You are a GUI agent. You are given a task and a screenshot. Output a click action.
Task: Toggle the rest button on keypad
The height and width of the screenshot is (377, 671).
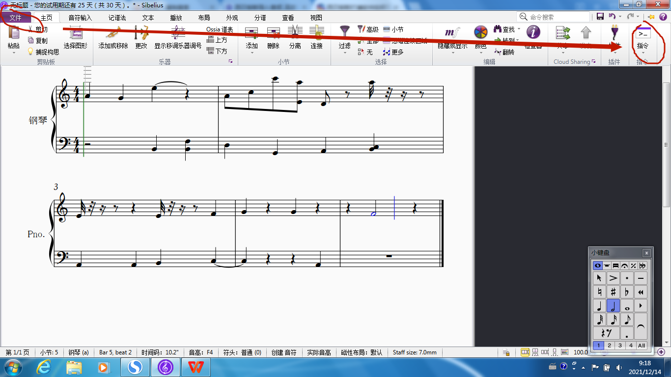point(606,334)
